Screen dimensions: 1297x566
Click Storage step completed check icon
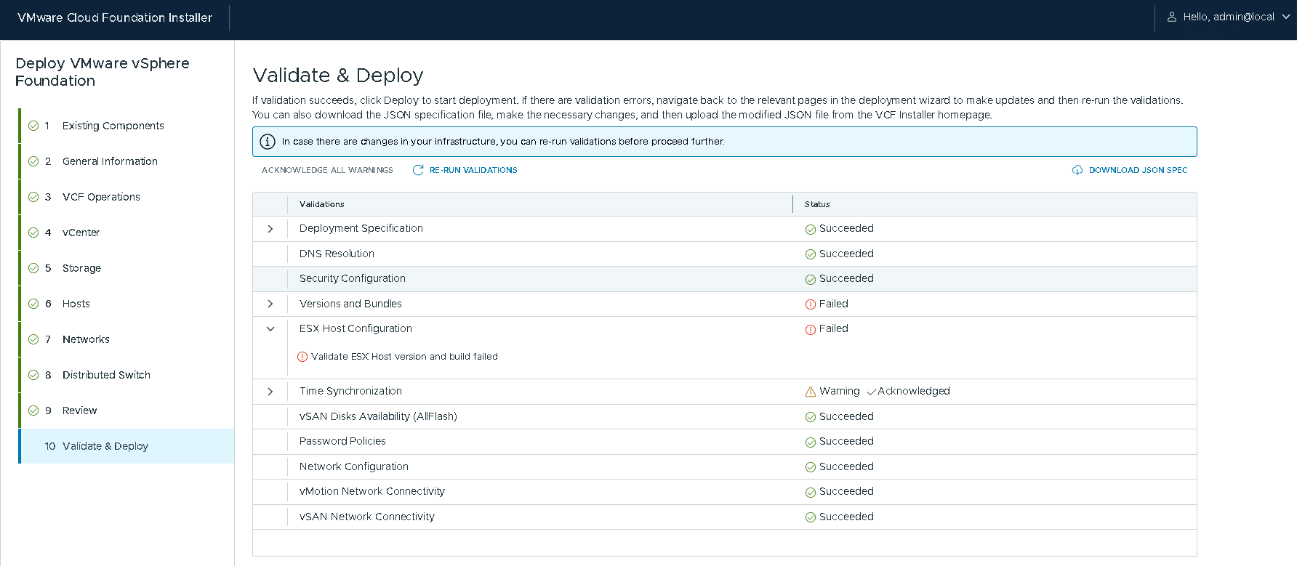coord(33,268)
